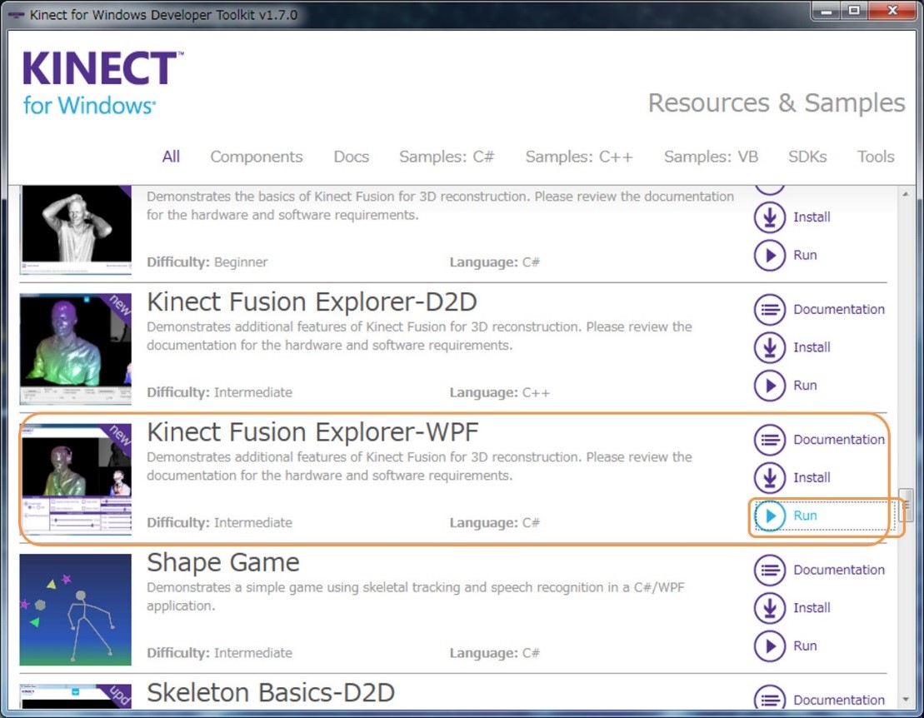924x718 pixels.
Task: Open the Tools category tab
Action: pos(875,157)
